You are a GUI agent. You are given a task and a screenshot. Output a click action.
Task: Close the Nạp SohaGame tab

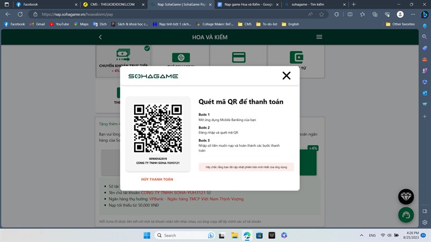pos(210,4)
